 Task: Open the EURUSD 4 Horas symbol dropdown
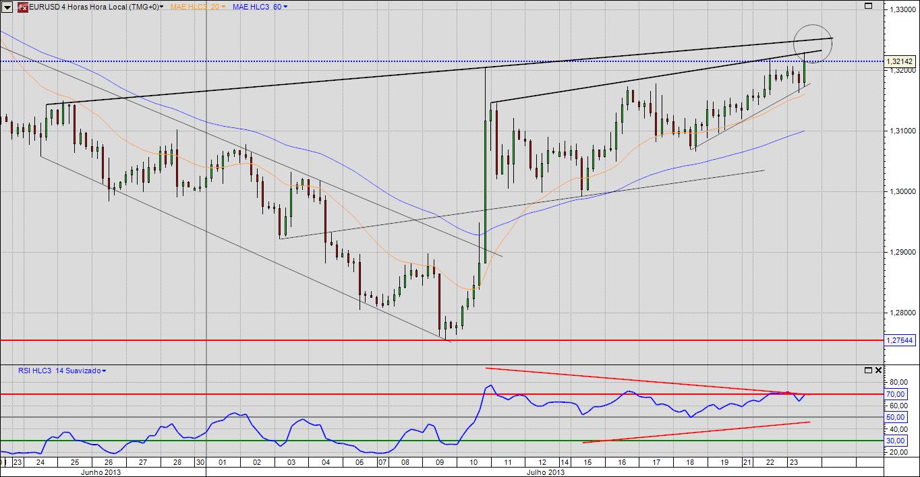[96, 7]
